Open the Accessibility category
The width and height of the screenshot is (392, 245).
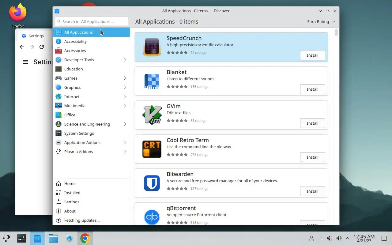click(91, 41)
